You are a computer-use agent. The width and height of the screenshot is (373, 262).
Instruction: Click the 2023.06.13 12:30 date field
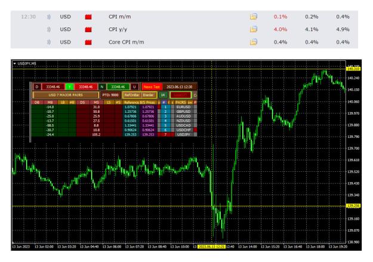tap(180, 87)
